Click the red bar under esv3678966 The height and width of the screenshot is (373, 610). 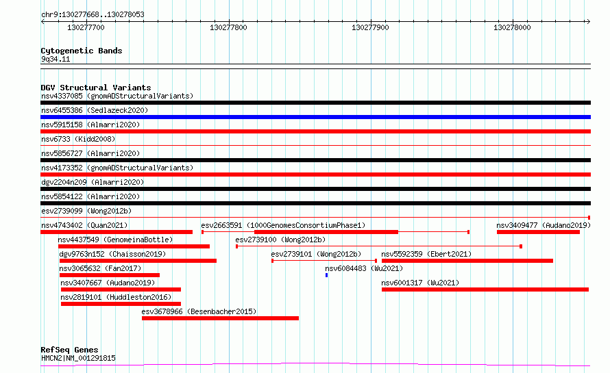click(220, 318)
